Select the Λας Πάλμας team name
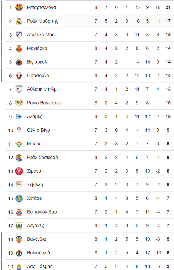Screen dimensions: 174x270 point(40,266)
